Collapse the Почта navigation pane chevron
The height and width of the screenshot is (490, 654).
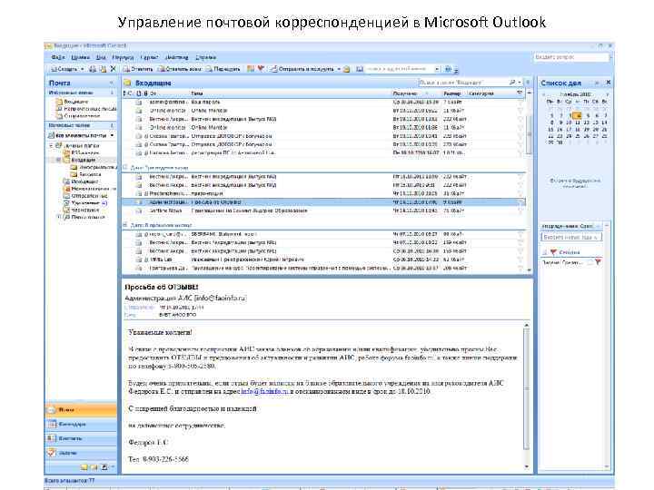click(x=112, y=83)
